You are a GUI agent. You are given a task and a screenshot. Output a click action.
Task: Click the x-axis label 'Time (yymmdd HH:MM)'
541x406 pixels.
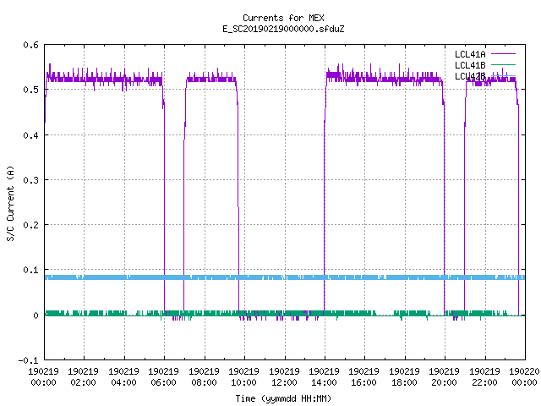click(283, 398)
